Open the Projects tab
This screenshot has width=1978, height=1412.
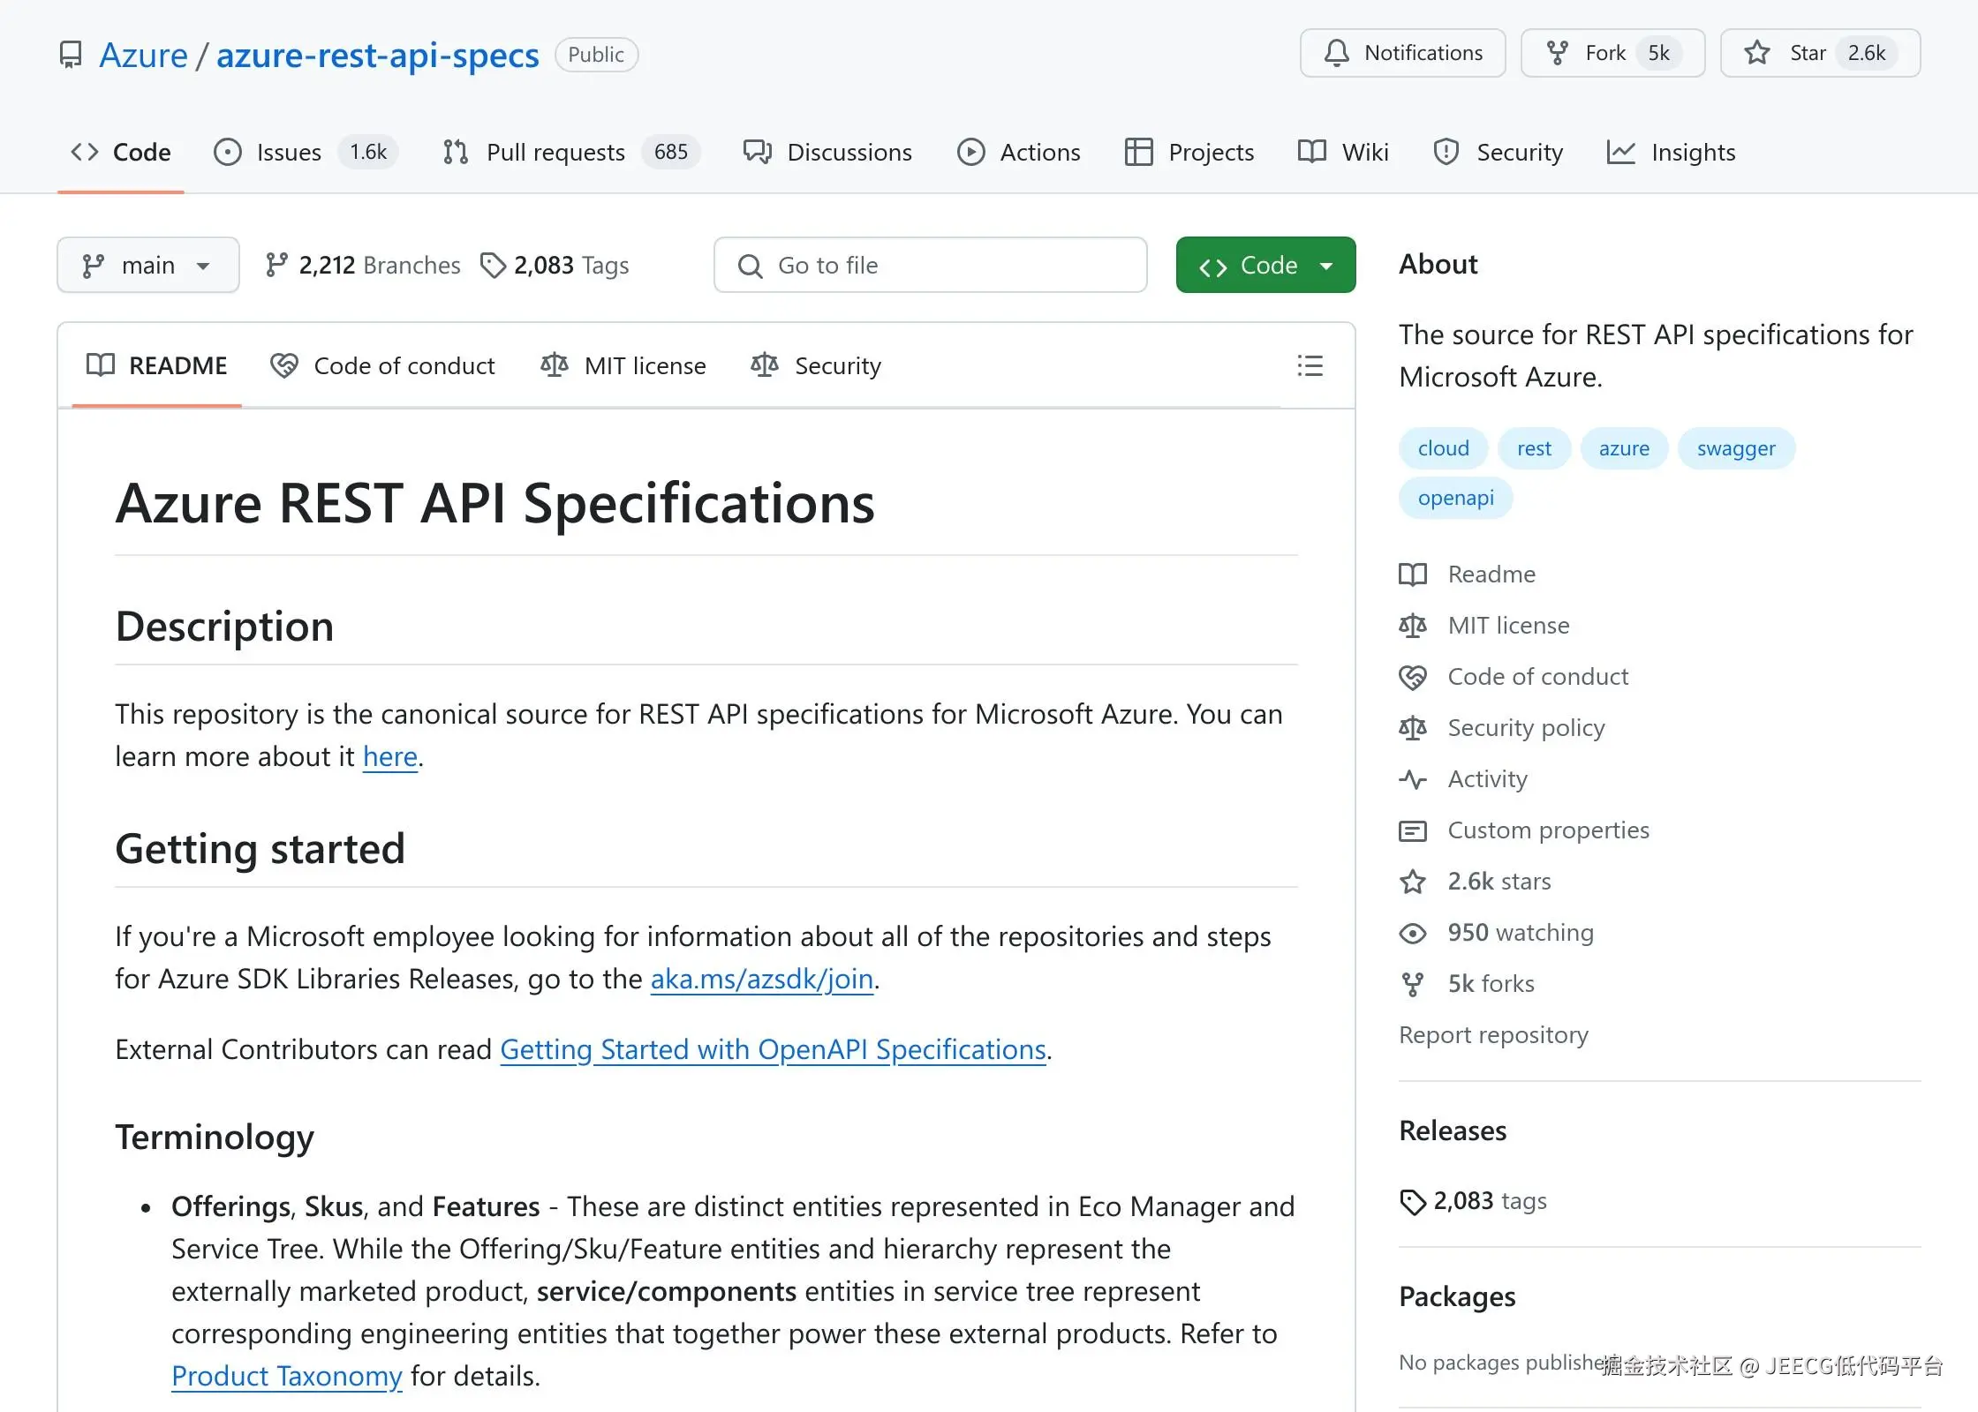tap(1189, 152)
